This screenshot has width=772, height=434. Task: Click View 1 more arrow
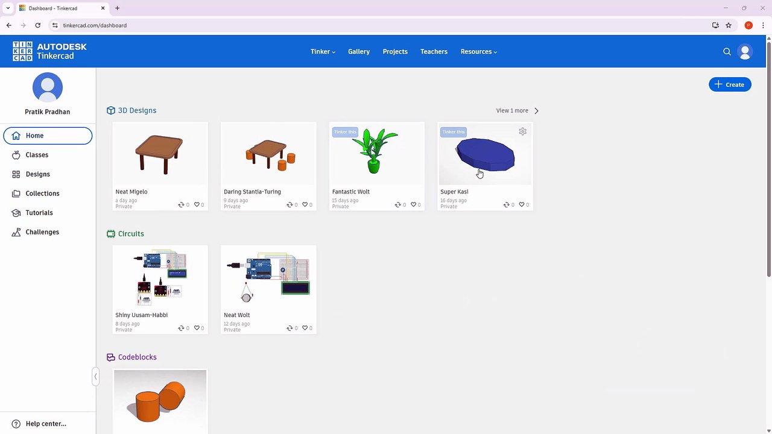click(x=536, y=111)
